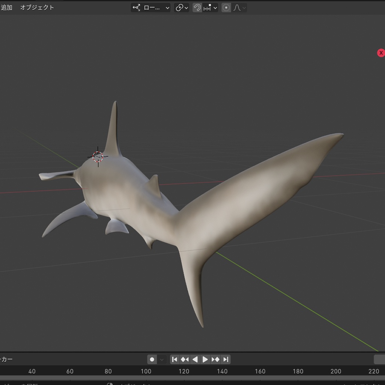Image resolution: width=385 pixels, height=385 pixels.
Task: Jump playhead to timeline end
Action: click(226, 359)
